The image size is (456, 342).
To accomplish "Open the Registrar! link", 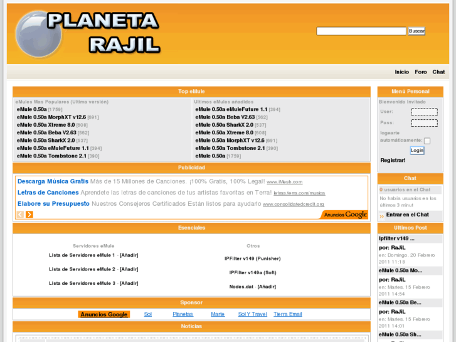I will point(393,161).
